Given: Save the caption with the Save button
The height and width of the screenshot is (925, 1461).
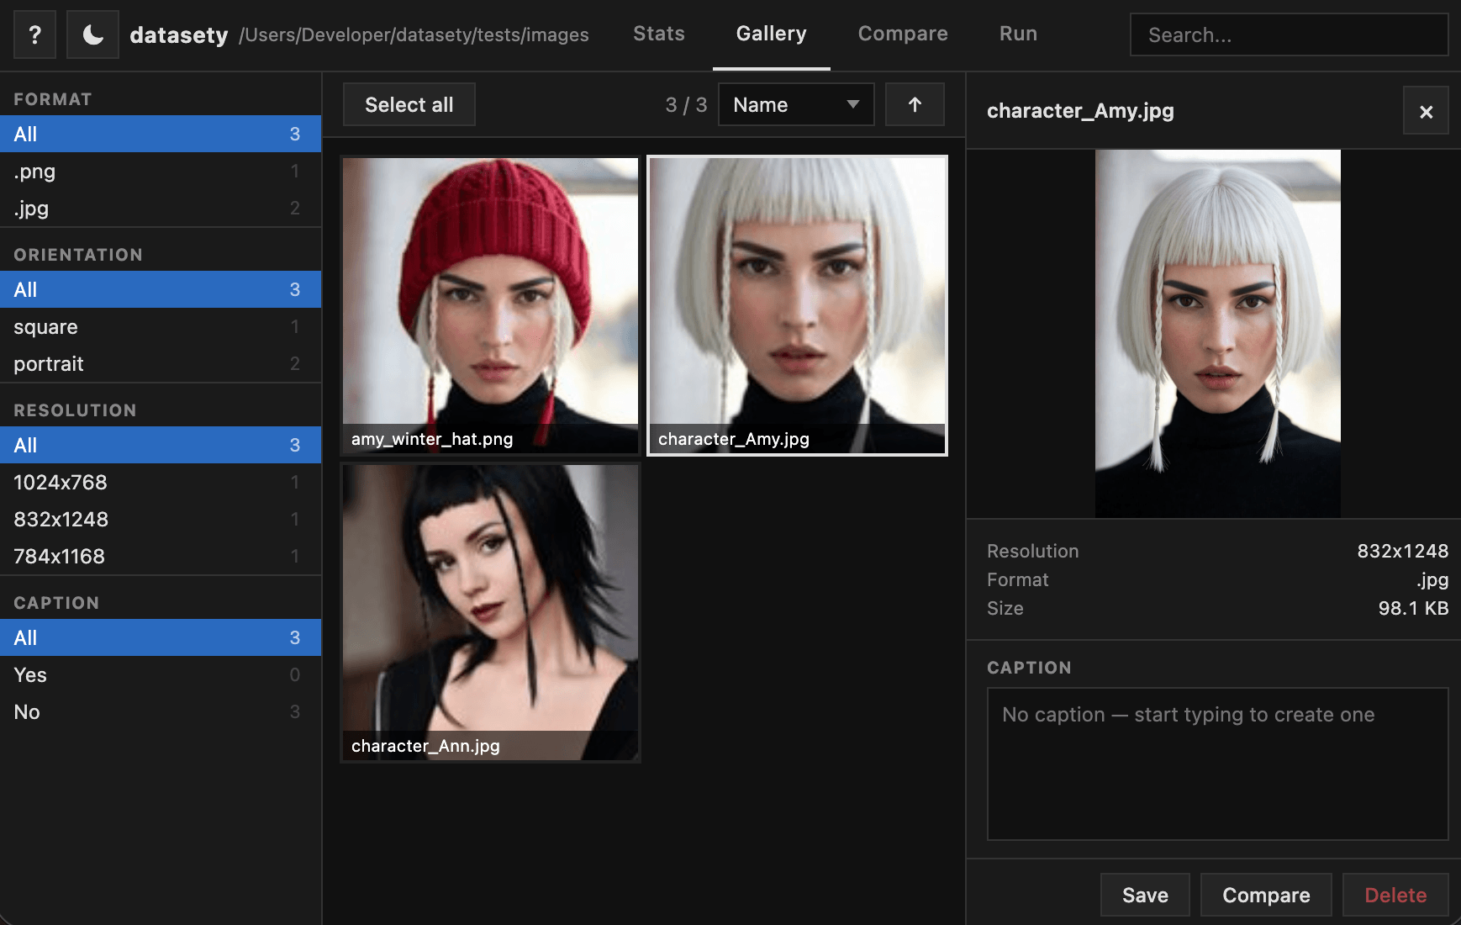Looking at the screenshot, I should coord(1144,895).
